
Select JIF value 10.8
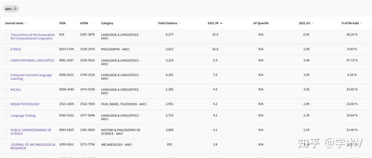tap(215, 49)
